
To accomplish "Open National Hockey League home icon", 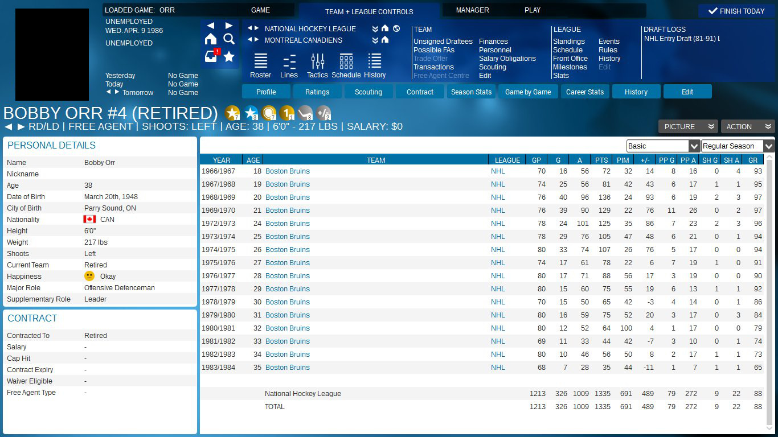I will [385, 28].
